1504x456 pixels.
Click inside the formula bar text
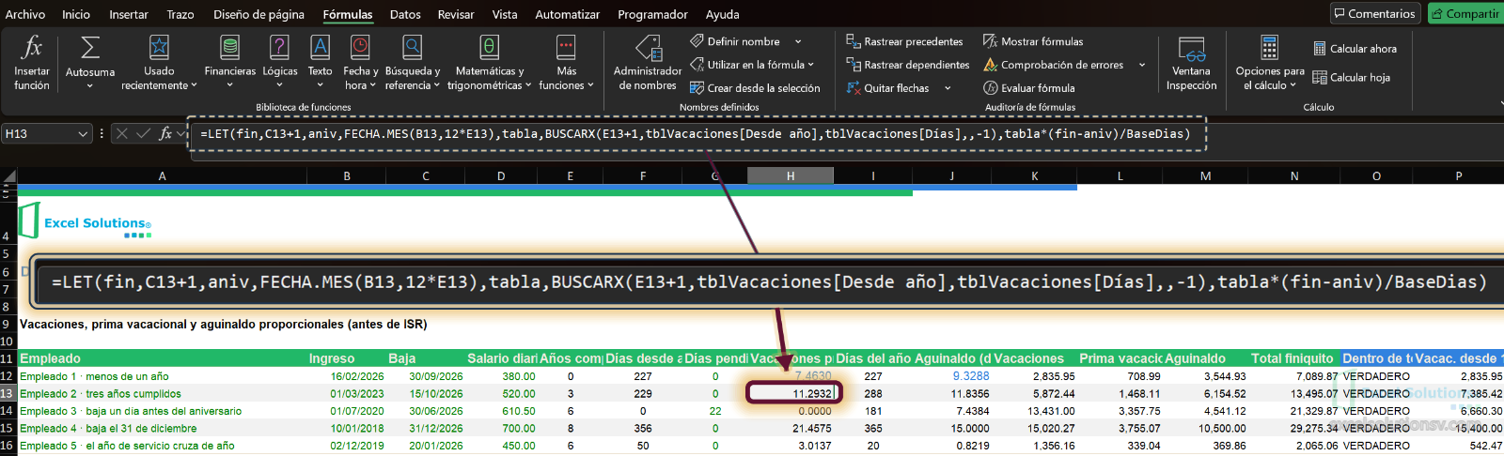click(x=695, y=134)
